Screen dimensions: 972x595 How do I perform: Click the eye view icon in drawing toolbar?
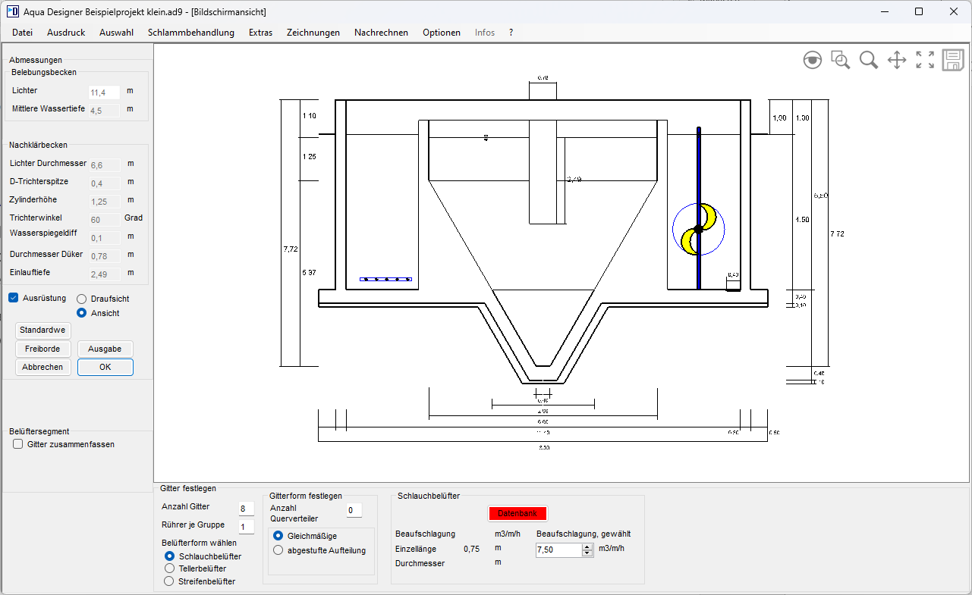813,61
